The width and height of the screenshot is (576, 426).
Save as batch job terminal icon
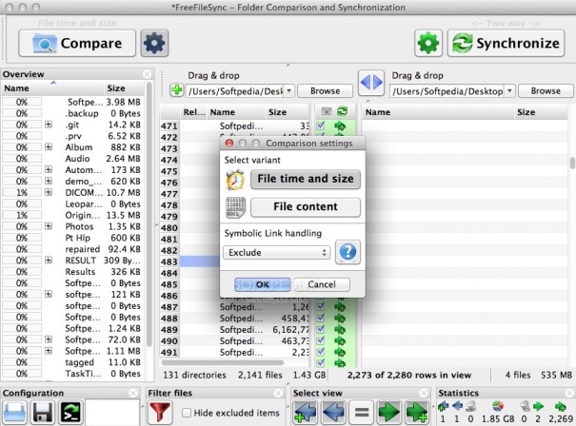coord(70,413)
